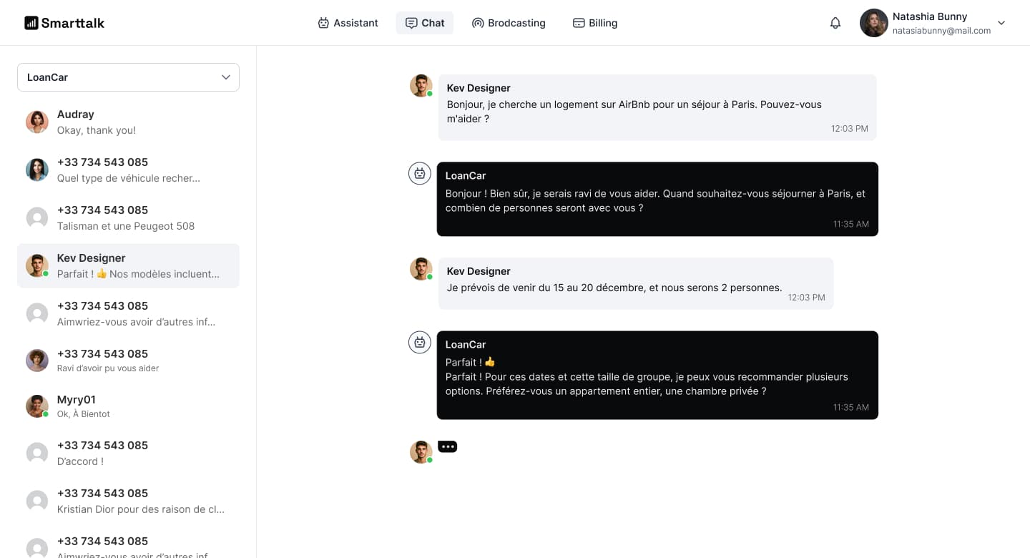Click the Billing credit-card icon

[x=577, y=22]
